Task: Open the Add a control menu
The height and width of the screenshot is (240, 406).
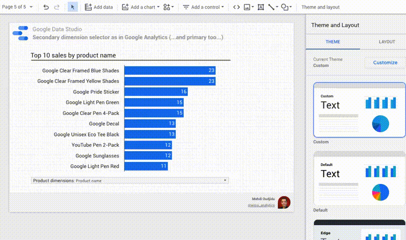Action: pyautogui.click(x=203, y=7)
